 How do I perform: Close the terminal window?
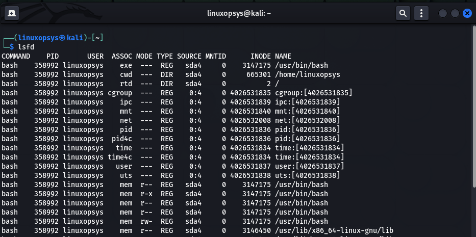[x=466, y=14]
